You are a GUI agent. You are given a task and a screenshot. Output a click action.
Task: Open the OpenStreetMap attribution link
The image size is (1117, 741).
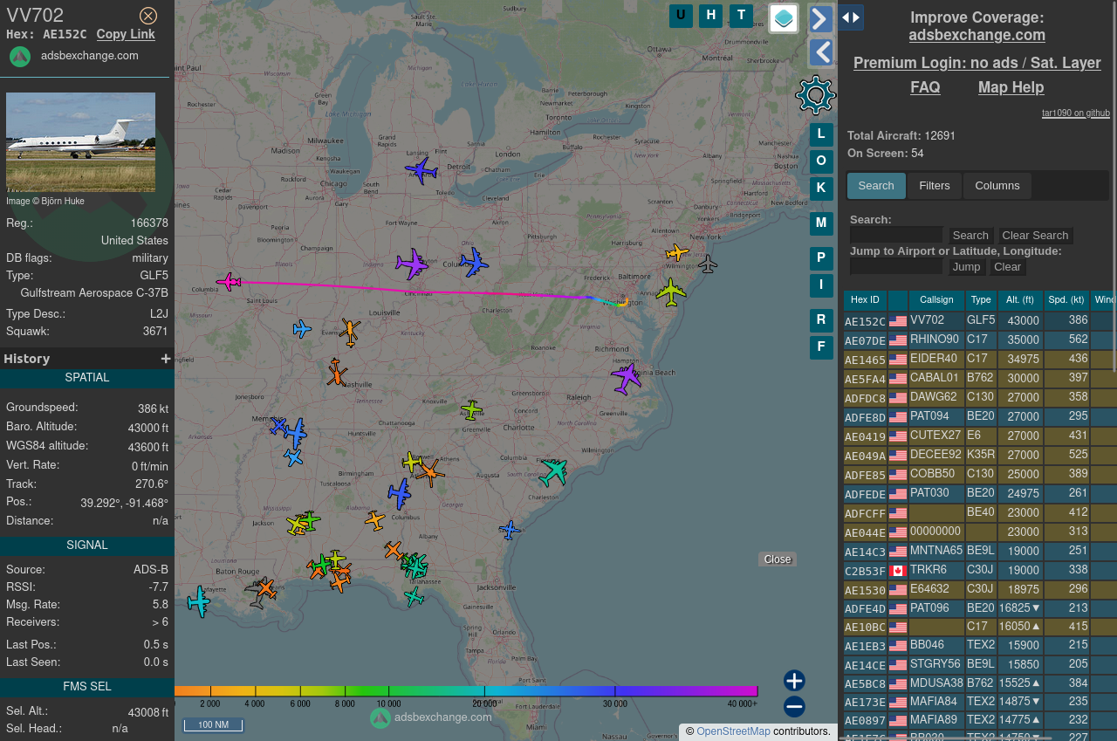(733, 731)
